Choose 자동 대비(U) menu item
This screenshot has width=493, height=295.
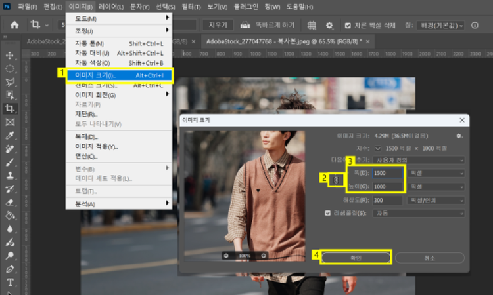[119, 53]
